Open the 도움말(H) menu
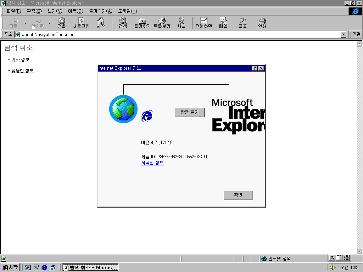This screenshot has height=272, width=363. [x=128, y=11]
